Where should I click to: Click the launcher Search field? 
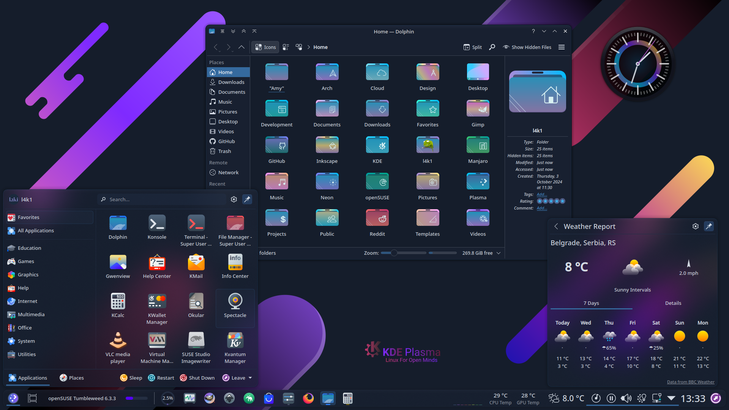tap(163, 199)
